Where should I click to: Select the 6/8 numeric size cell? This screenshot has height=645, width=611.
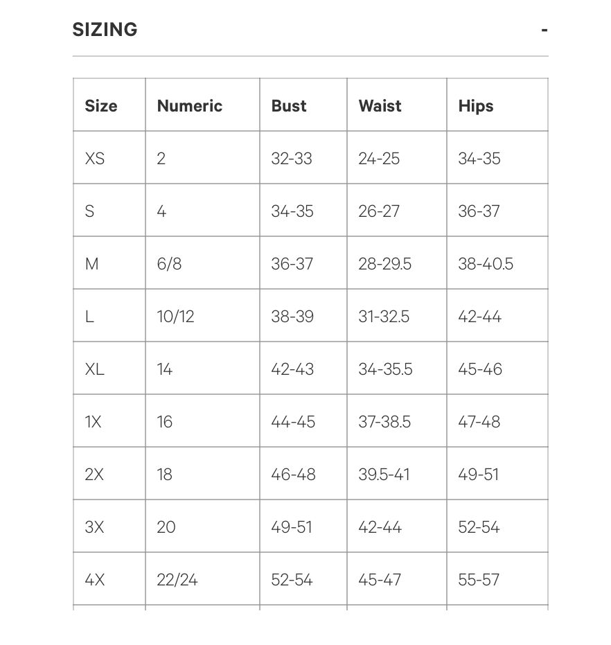169,264
